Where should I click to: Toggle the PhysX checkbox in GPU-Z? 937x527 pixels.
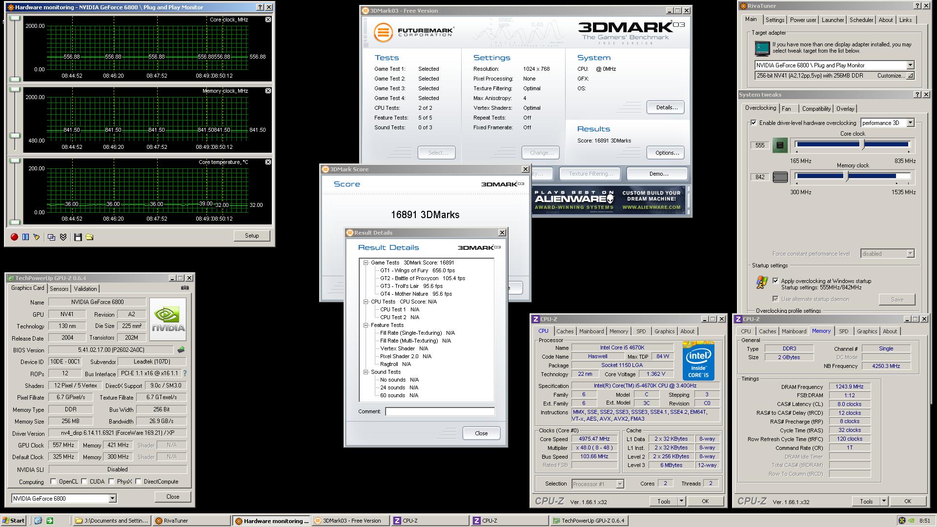pos(111,482)
